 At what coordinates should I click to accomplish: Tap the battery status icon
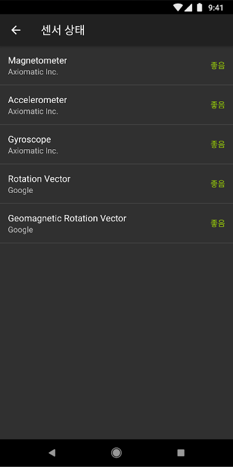[199, 8]
